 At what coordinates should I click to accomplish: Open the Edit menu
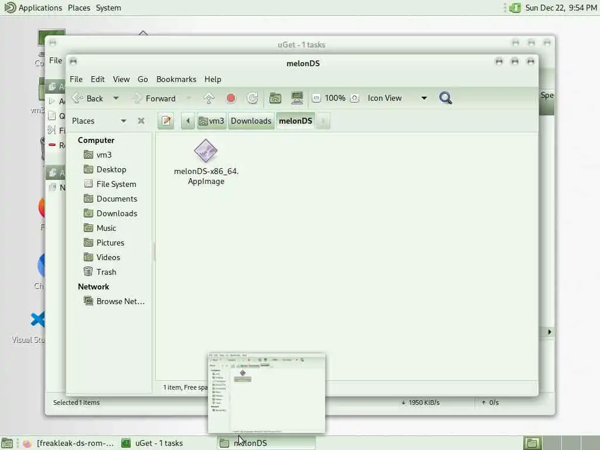(98, 79)
